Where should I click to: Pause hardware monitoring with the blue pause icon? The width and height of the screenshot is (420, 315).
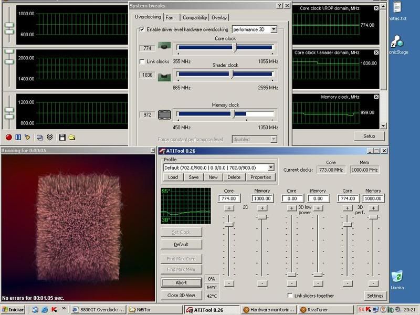coord(18,138)
